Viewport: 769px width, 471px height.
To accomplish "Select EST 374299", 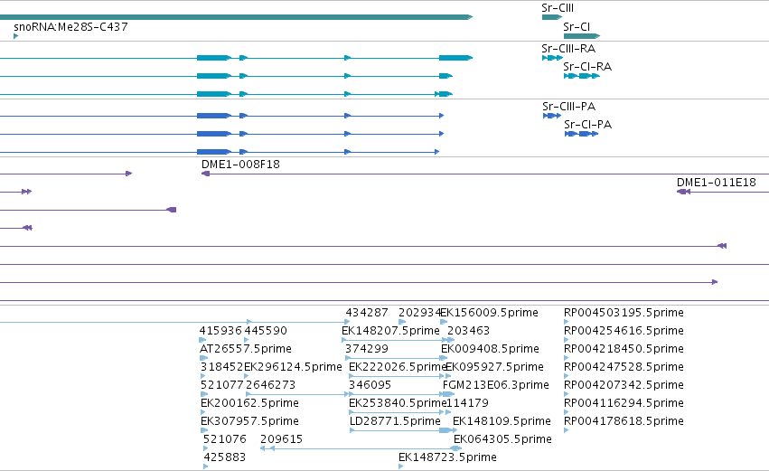I will click(367, 349).
